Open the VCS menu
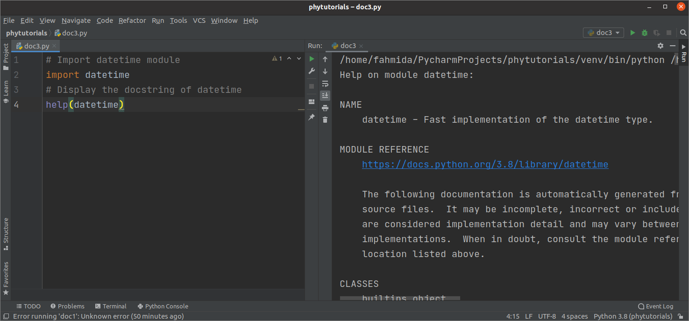 pos(199,21)
